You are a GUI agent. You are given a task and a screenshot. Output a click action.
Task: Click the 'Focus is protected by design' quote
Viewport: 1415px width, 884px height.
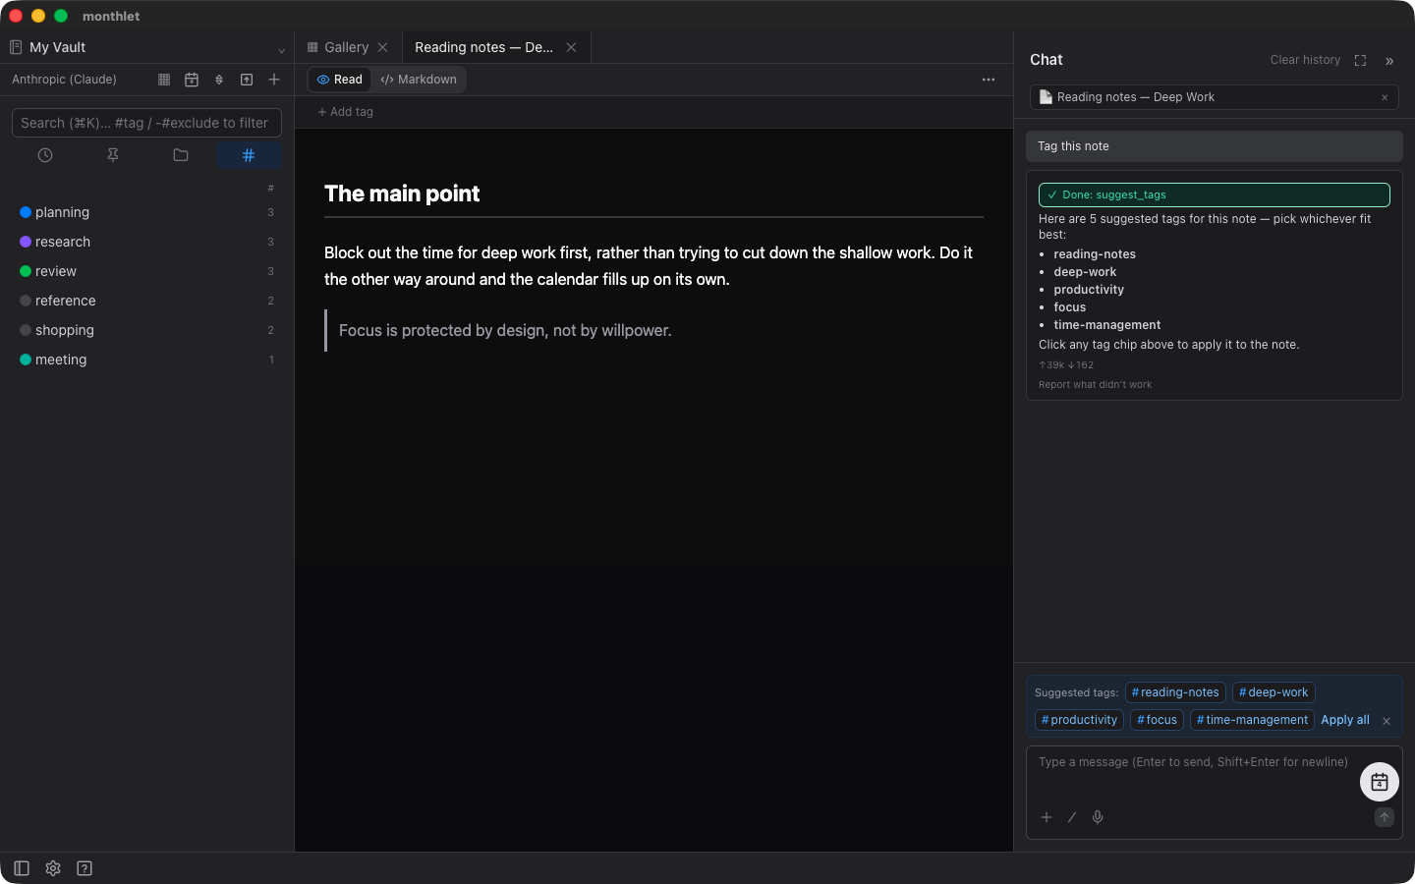click(x=505, y=330)
